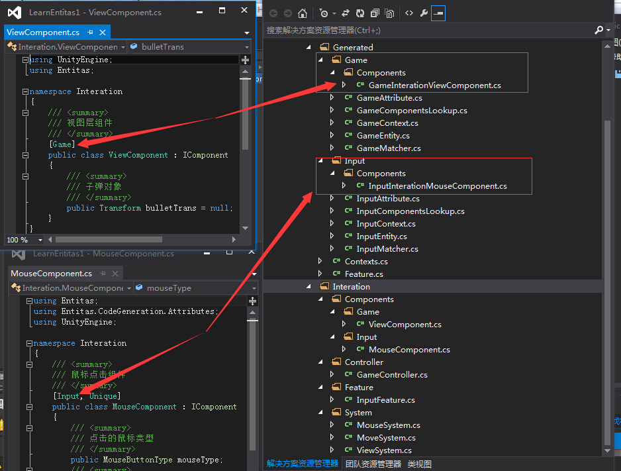Click the Refresh icon in Solution Explorer toolbar
Image resolution: width=621 pixels, height=471 pixels.
359,13
